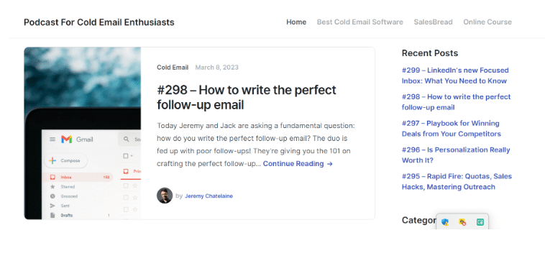Open the Cold Email category tag

(173, 68)
